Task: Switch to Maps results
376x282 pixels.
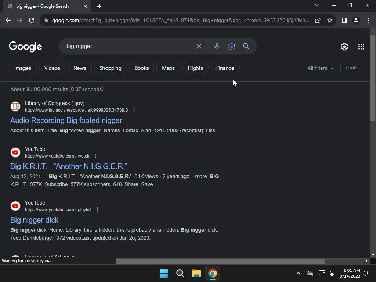Action: [x=168, y=68]
